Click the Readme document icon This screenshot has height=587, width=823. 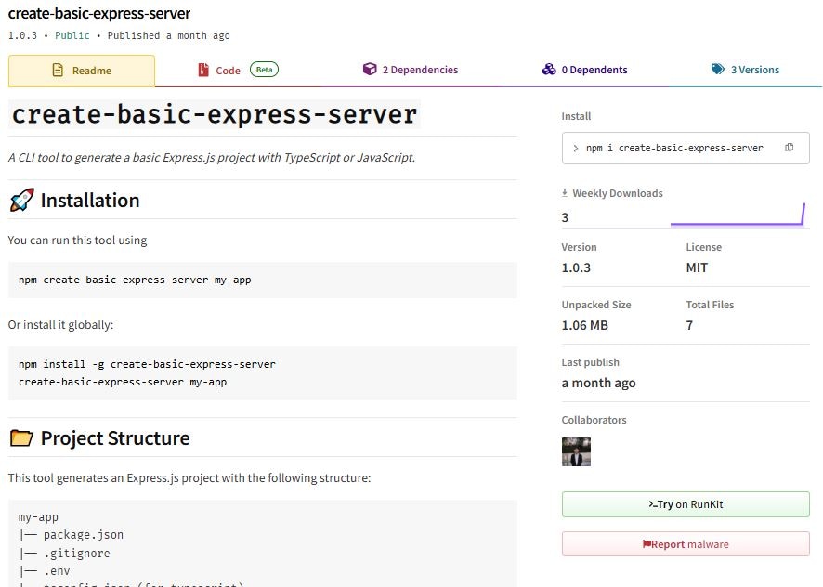click(x=58, y=70)
